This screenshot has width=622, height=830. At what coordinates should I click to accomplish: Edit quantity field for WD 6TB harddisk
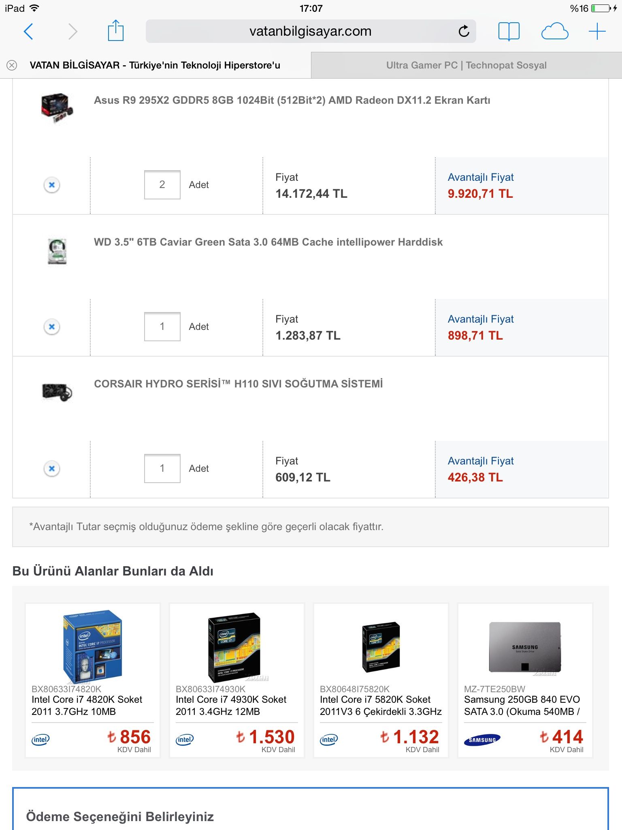[x=162, y=327]
